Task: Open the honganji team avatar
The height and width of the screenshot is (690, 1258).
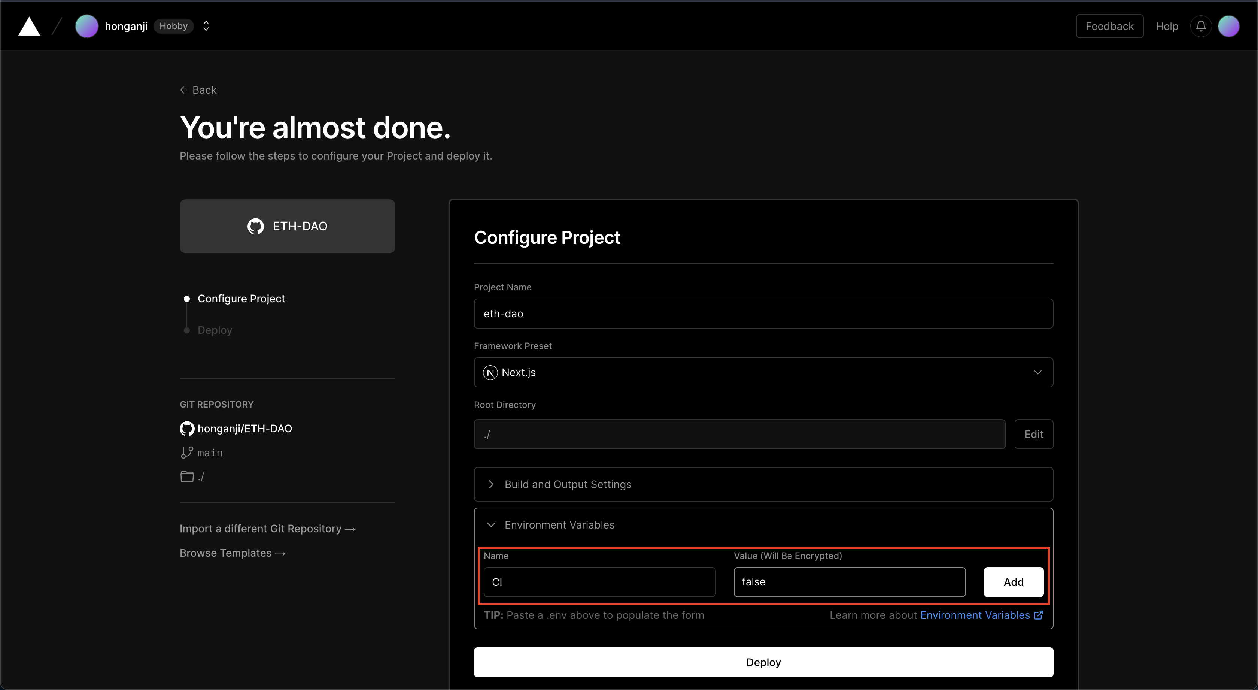Action: pyautogui.click(x=86, y=26)
